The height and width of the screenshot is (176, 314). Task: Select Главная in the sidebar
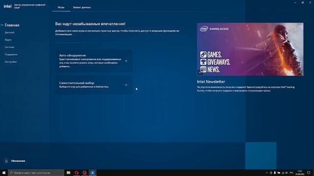click(12, 25)
